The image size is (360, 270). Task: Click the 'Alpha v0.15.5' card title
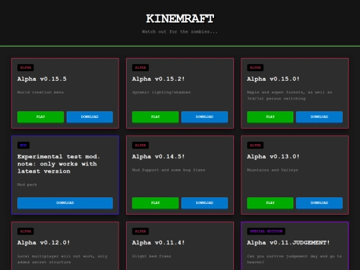click(42, 79)
